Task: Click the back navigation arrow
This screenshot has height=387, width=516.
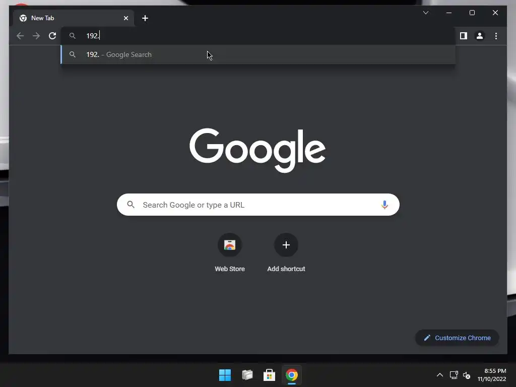Action: click(20, 36)
